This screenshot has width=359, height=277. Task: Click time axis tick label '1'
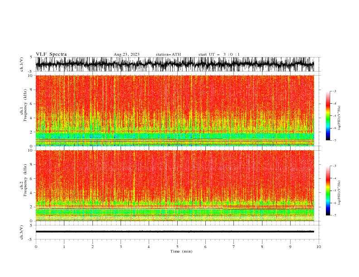(x=64, y=247)
